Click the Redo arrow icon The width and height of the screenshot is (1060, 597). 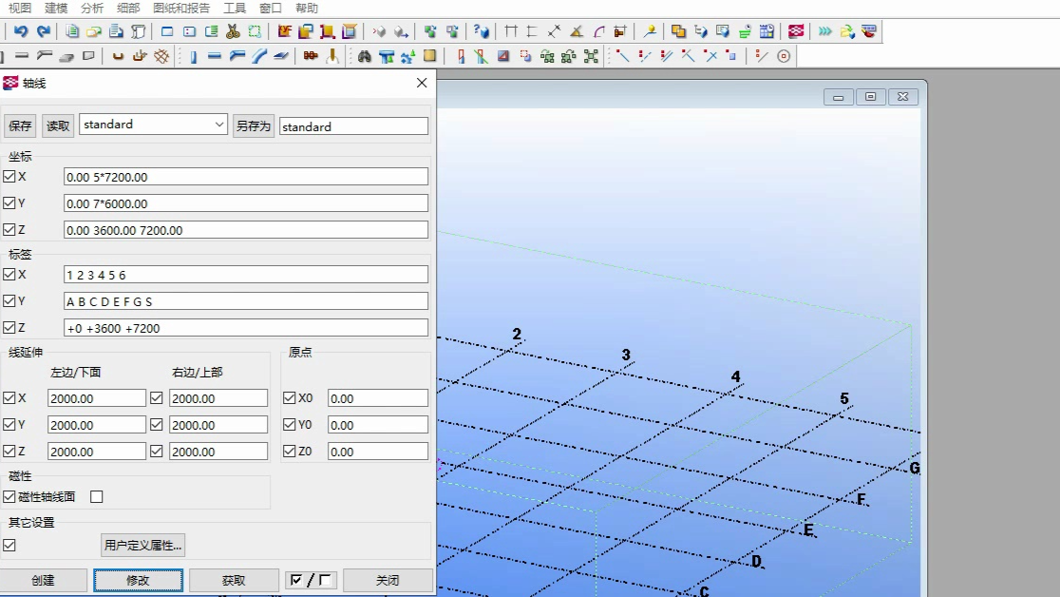(44, 31)
